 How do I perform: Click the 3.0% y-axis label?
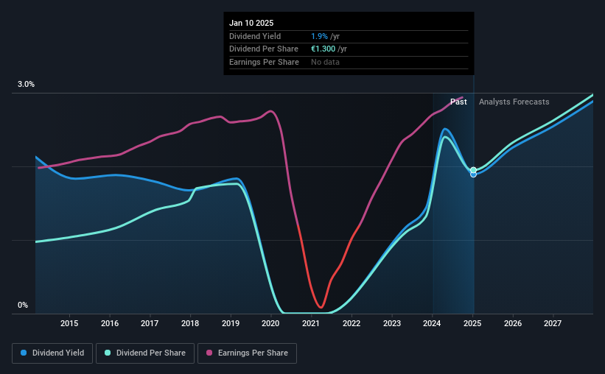26,85
